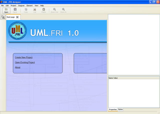This screenshot has width=160, height=114.
Task: Open the Diagram menu
Action: (21, 5)
